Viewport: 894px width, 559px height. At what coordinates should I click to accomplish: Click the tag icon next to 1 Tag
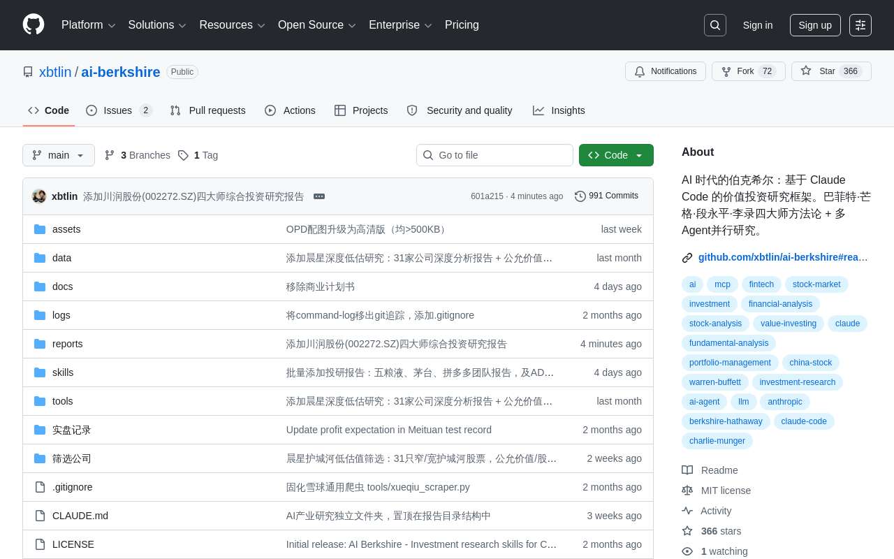183,155
